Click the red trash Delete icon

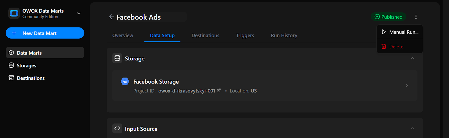click(x=384, y=46)
